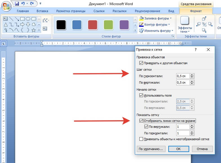The width and height of the screenshot is (221, 163).
Task: Uncheck Использовать поля checkbox
Action: click(x=141, y=95)
